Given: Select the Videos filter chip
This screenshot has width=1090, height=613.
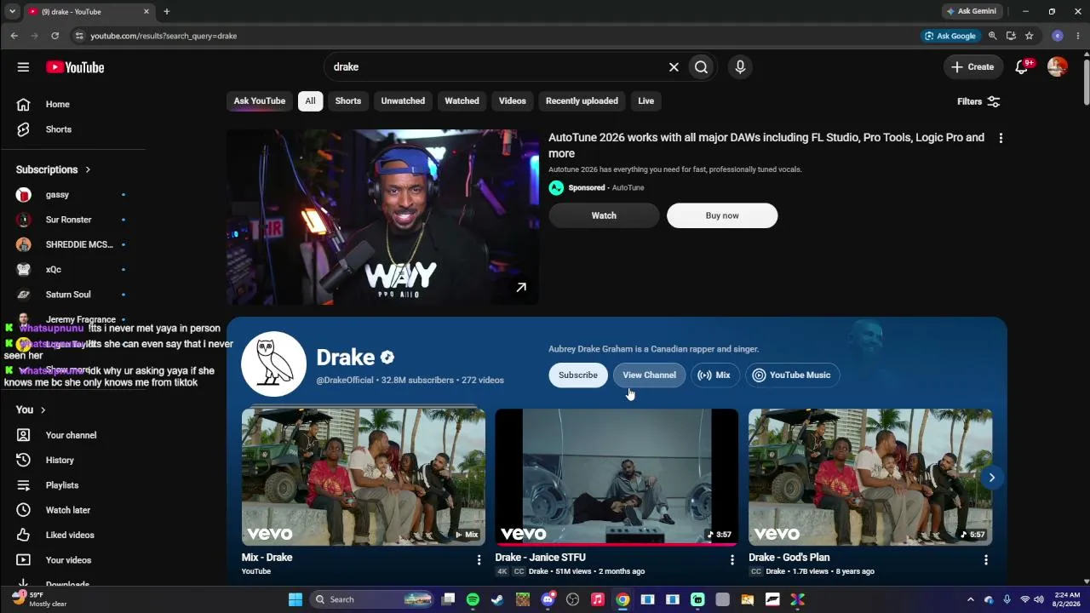Looking at the screenshot, I should [513, 101].
